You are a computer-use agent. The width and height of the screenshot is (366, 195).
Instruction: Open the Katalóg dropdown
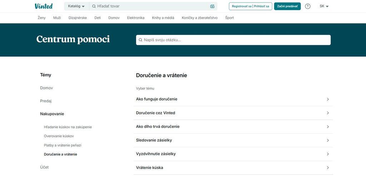[x=76, y=6]
